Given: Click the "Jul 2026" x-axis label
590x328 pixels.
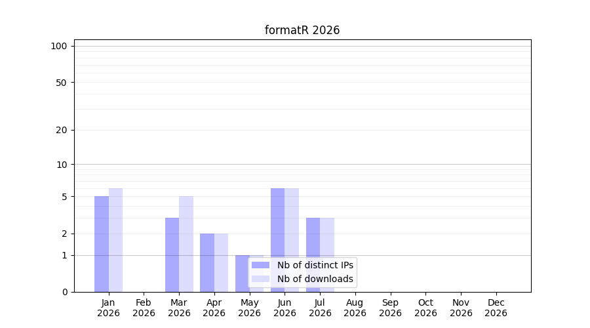Looking at the screenshot, I should pyautogui.click(x=320, y=308).
